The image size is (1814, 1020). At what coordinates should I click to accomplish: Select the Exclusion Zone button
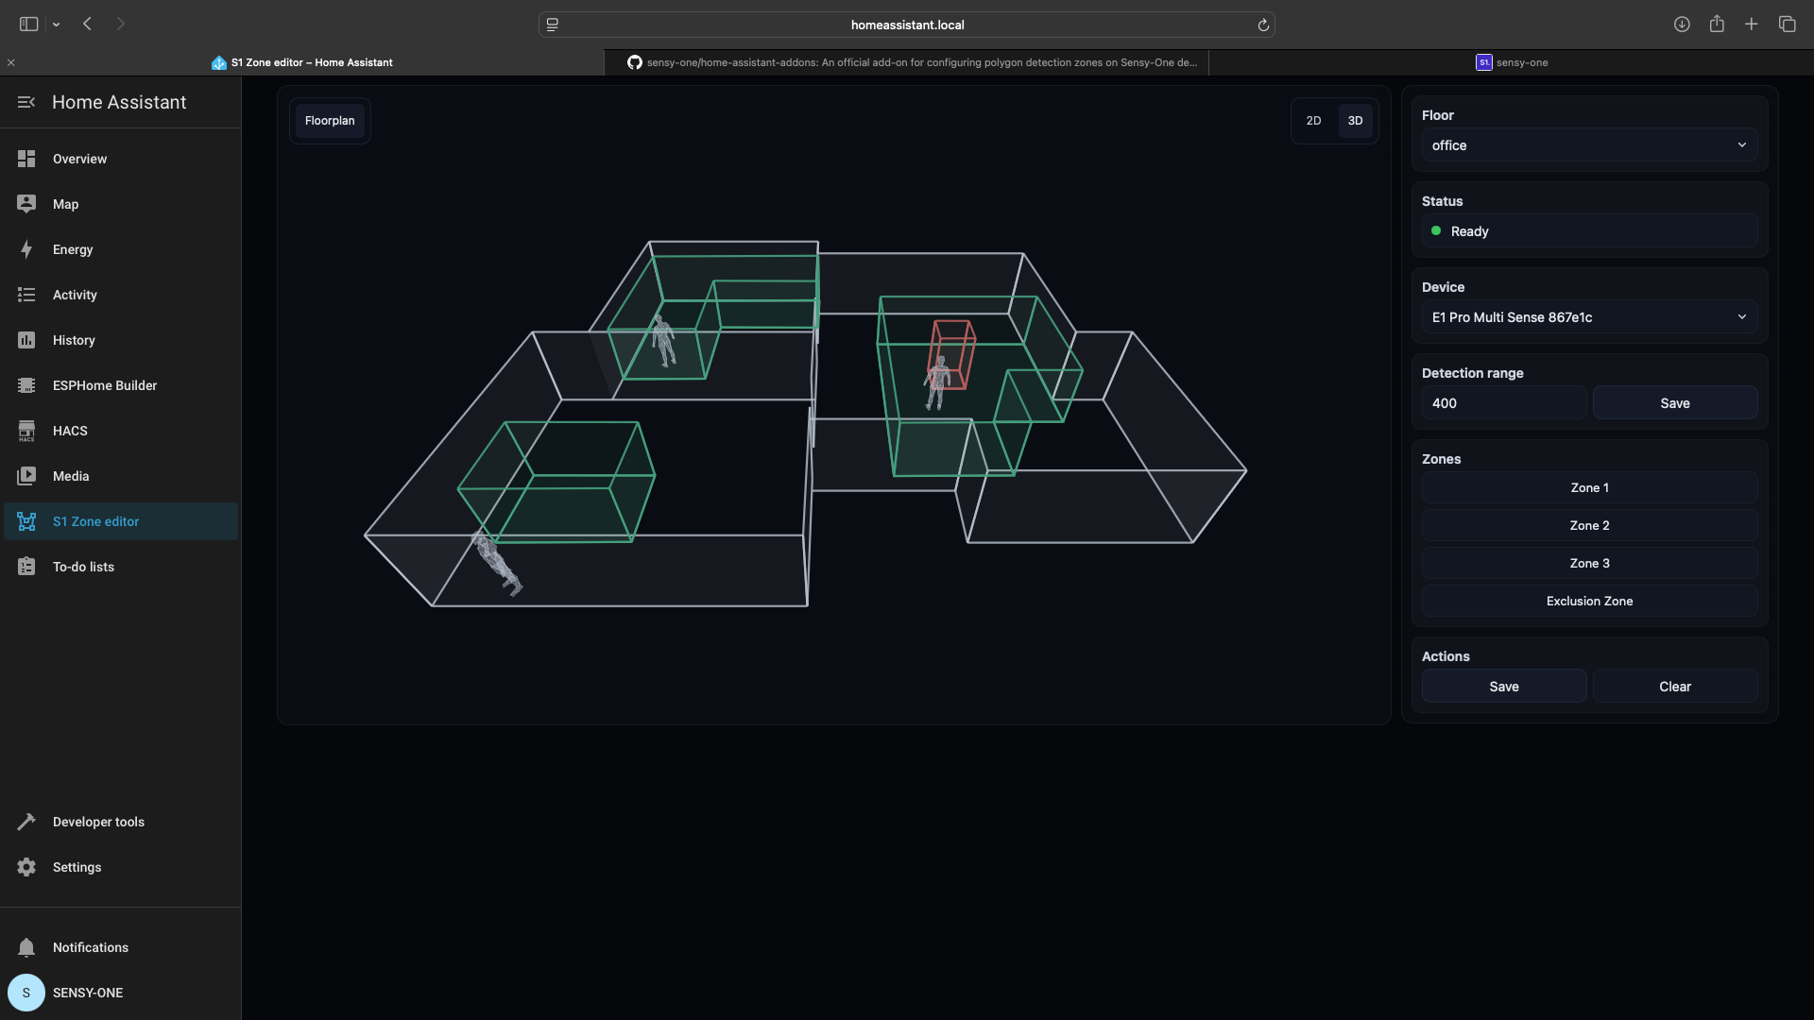point(1589,601)
